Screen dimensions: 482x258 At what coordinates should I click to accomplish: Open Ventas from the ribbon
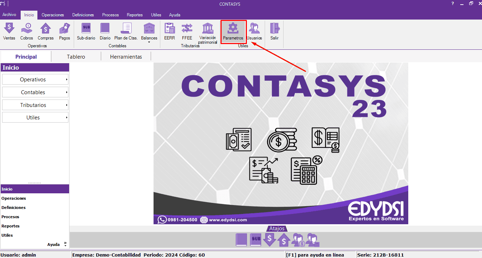pos(9,31)
